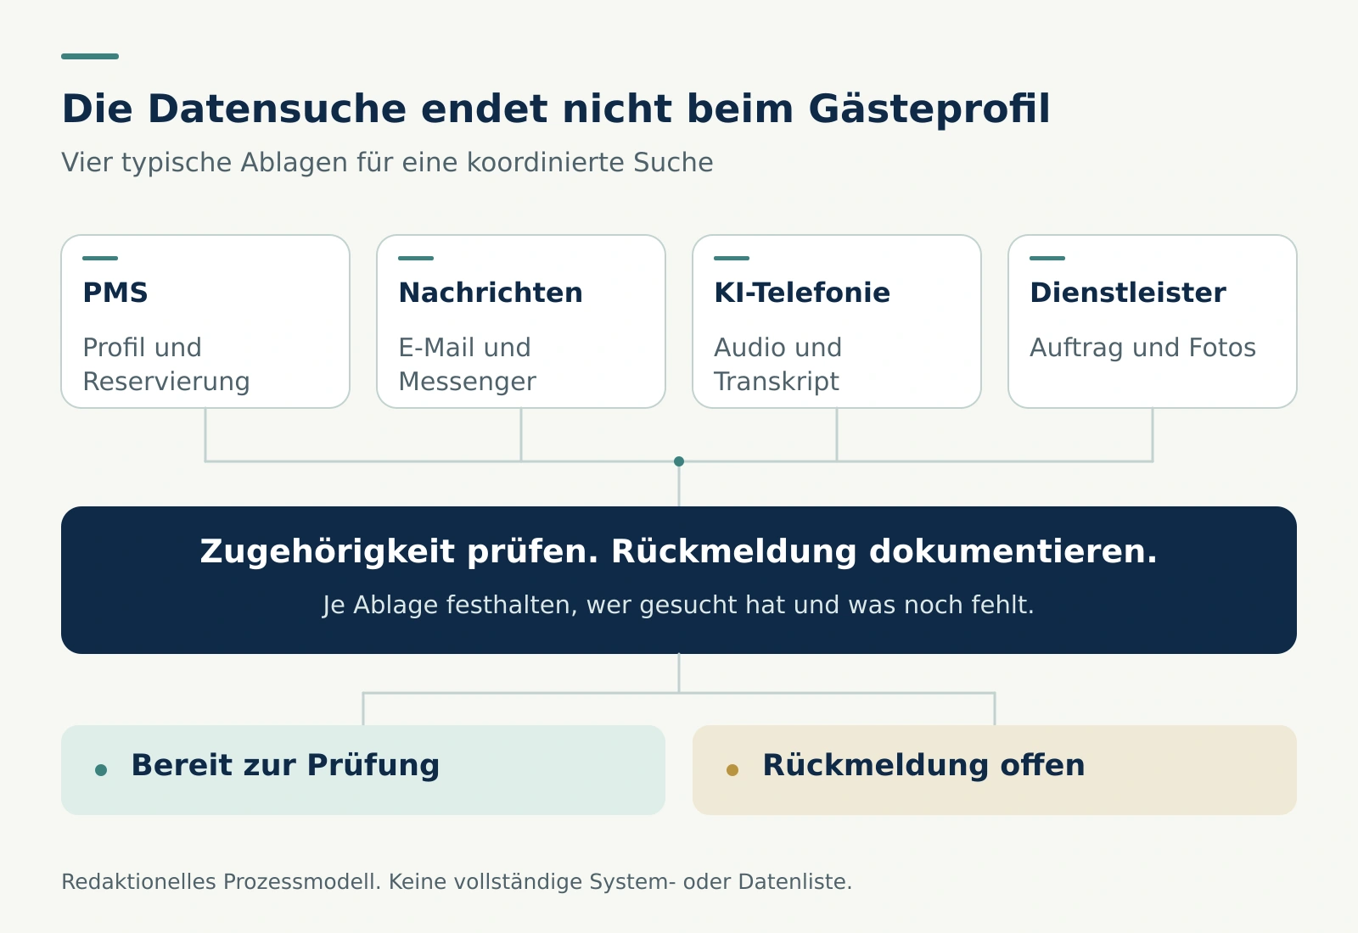Click 'Audio und Transkript' text
Viewport: 1358px width, 933px height.
tap(777, 364)
